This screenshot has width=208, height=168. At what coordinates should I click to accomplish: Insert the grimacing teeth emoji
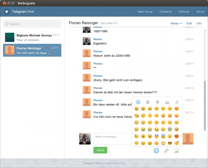point(143,123)
